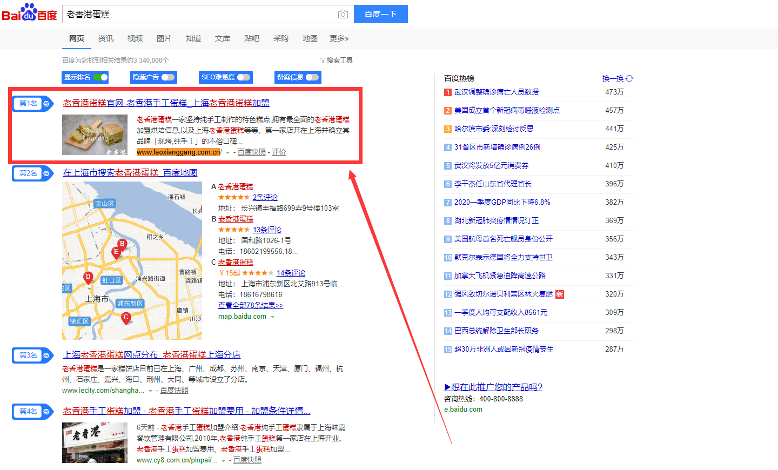The width and height of the screenshot is (778, 470).
Task: Open hot topic 哈尔滨市委:深刻检讨反思
Action: tap(494, 129)
